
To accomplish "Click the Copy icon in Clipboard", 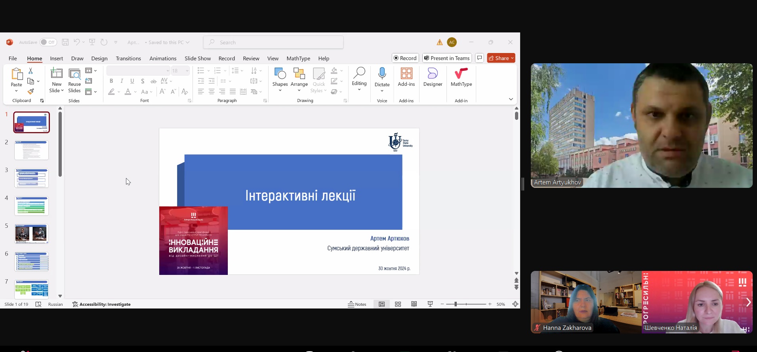I will [x=31, y=81].
